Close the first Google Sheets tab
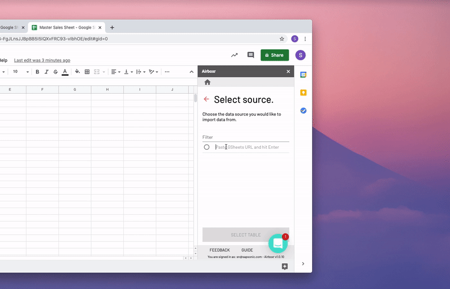Screen dimensions: 450x289 pos(23,27)
